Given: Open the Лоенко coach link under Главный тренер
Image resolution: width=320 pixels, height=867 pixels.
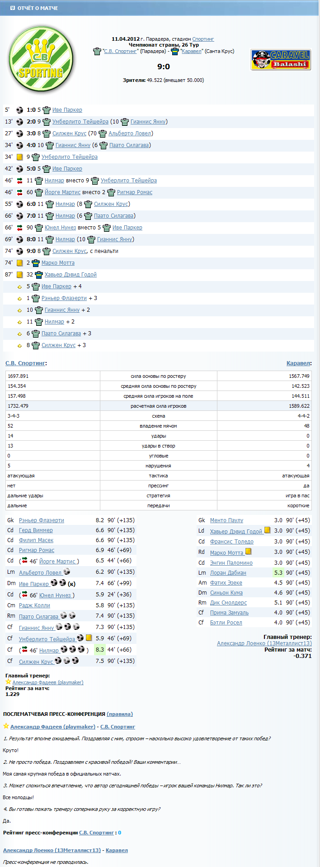Looking at the screenshot, I should pos(264,643).
